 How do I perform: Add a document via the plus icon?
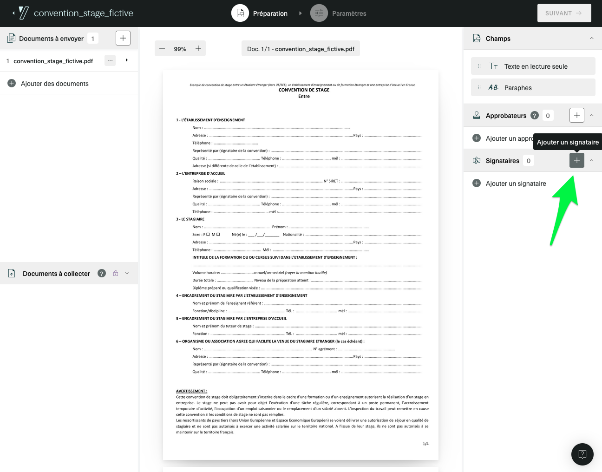click(x=123, y=38)
